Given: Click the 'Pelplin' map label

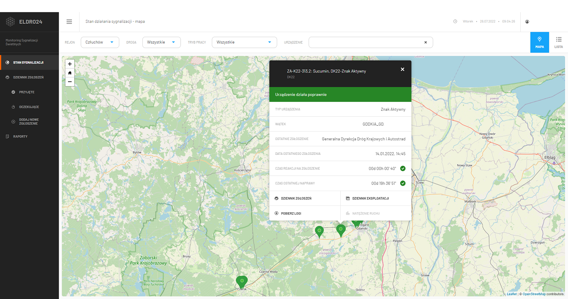Looking at the screenshot, I should coord(397,240).
